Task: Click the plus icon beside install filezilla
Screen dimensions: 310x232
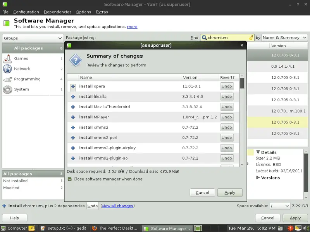Action: coord(73,96)
